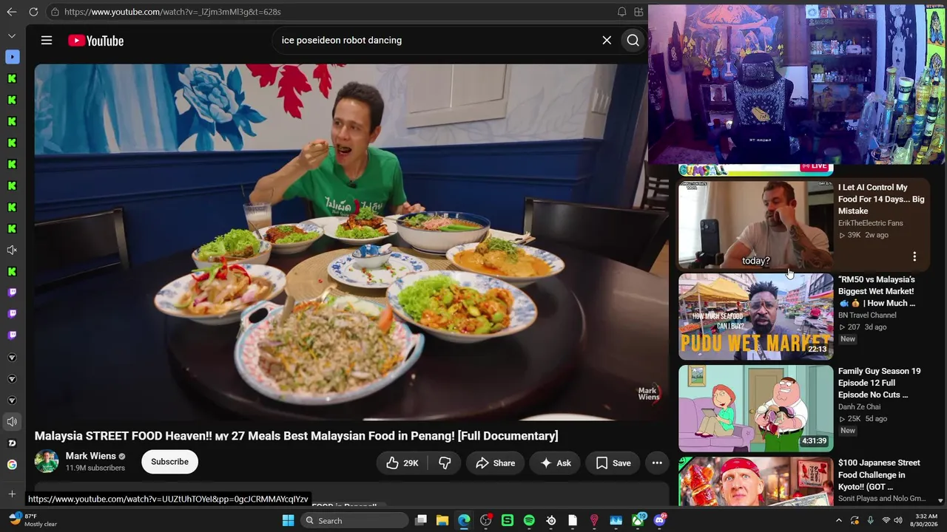Open Microsoft Edge on the taskbar
The image size is (947, 532).
point(464,521)
